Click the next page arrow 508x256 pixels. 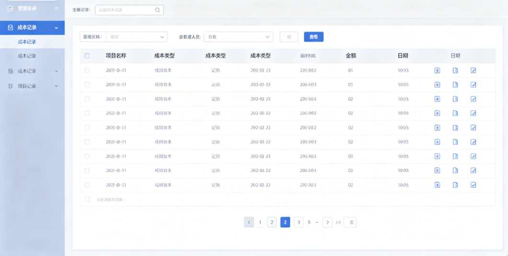(327, 223)
